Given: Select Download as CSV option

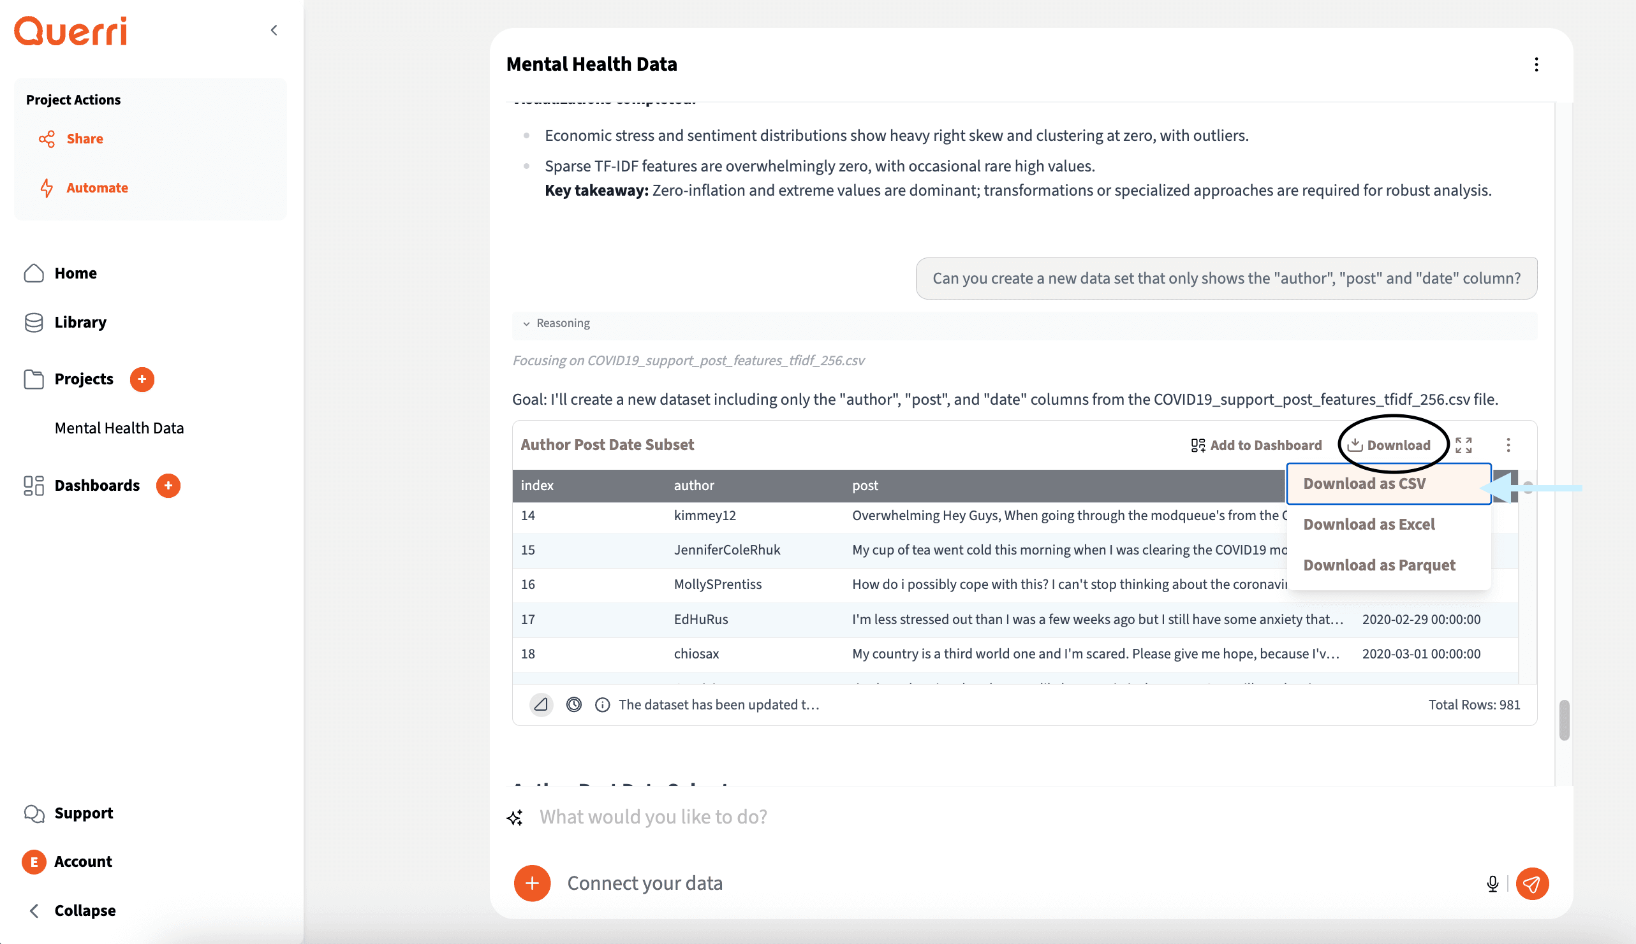Looking at the screenshot, I should (x=1364, y=484).
